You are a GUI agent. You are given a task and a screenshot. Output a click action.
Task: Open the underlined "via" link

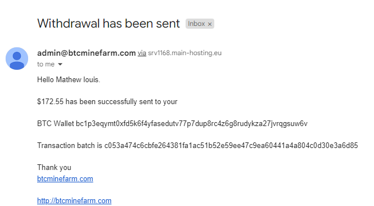[x=142, y=53]
